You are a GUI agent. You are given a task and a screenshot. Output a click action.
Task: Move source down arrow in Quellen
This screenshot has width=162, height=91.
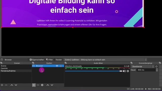[x=52, y=85]
